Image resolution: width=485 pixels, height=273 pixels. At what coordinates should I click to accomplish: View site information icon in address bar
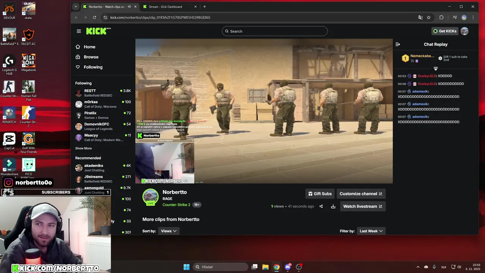coord(105,17)
